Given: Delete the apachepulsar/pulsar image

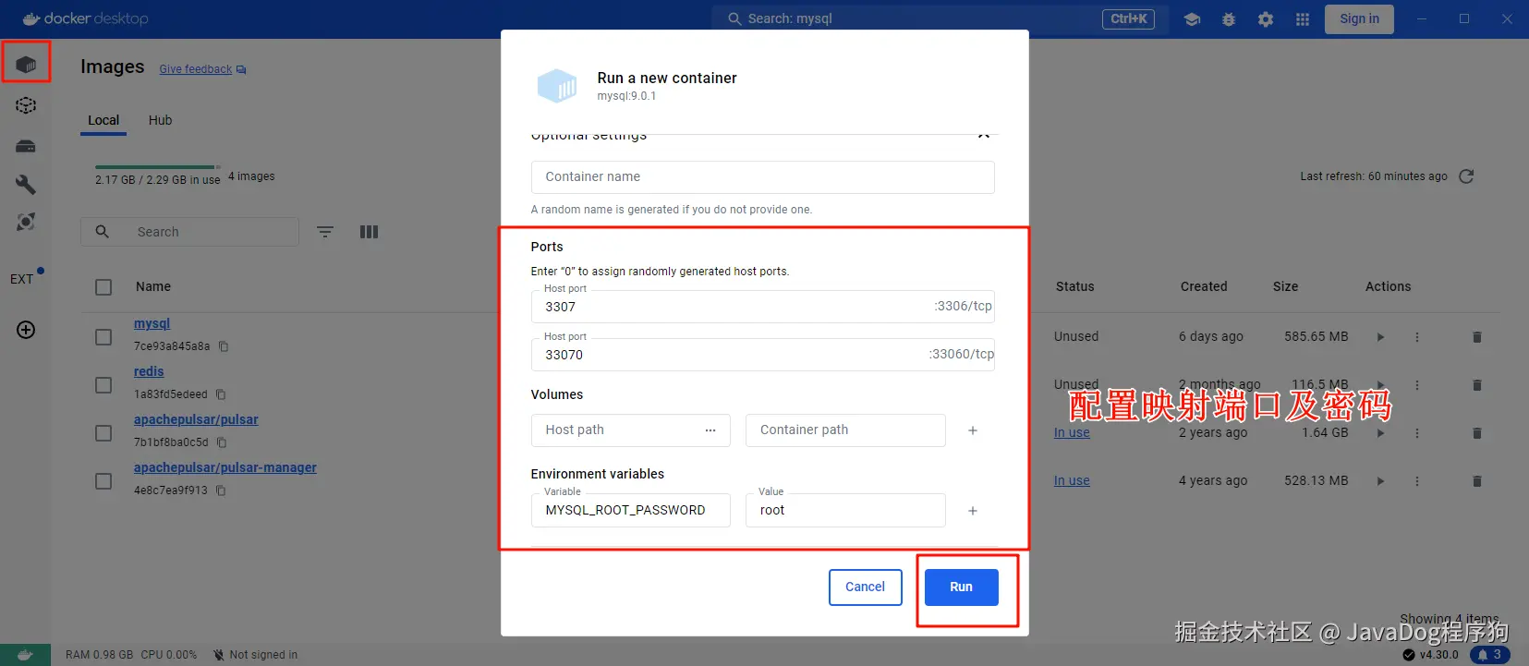Looking at the screenshot, I should [x=1477, y=433].
